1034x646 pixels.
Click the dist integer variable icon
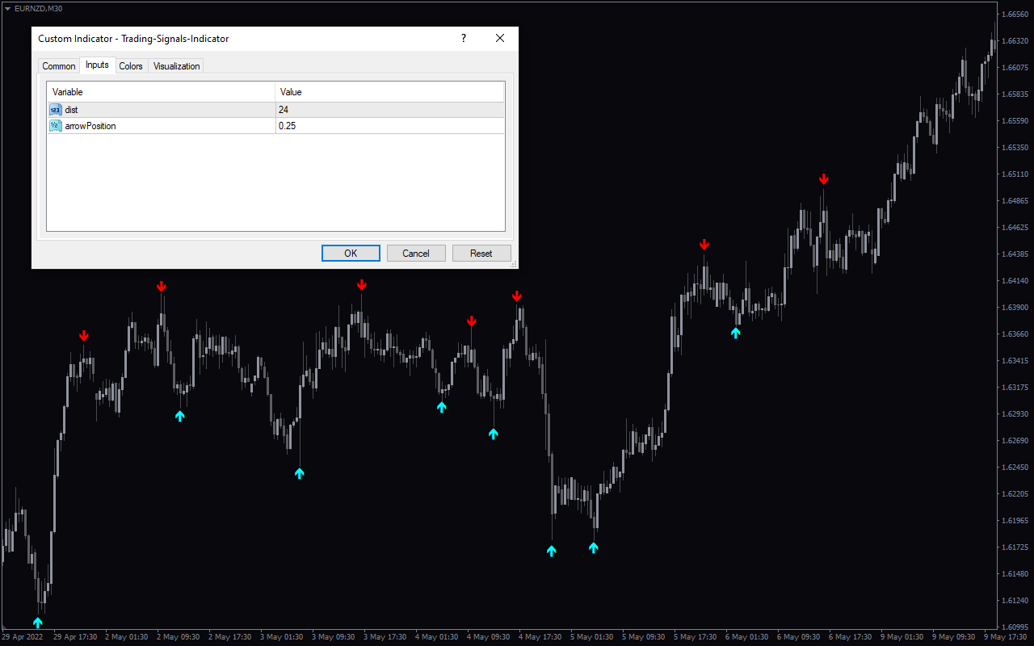click(x=55, y=110)
